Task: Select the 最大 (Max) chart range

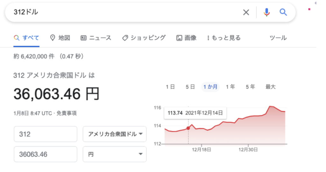Action: pos(271,87)
